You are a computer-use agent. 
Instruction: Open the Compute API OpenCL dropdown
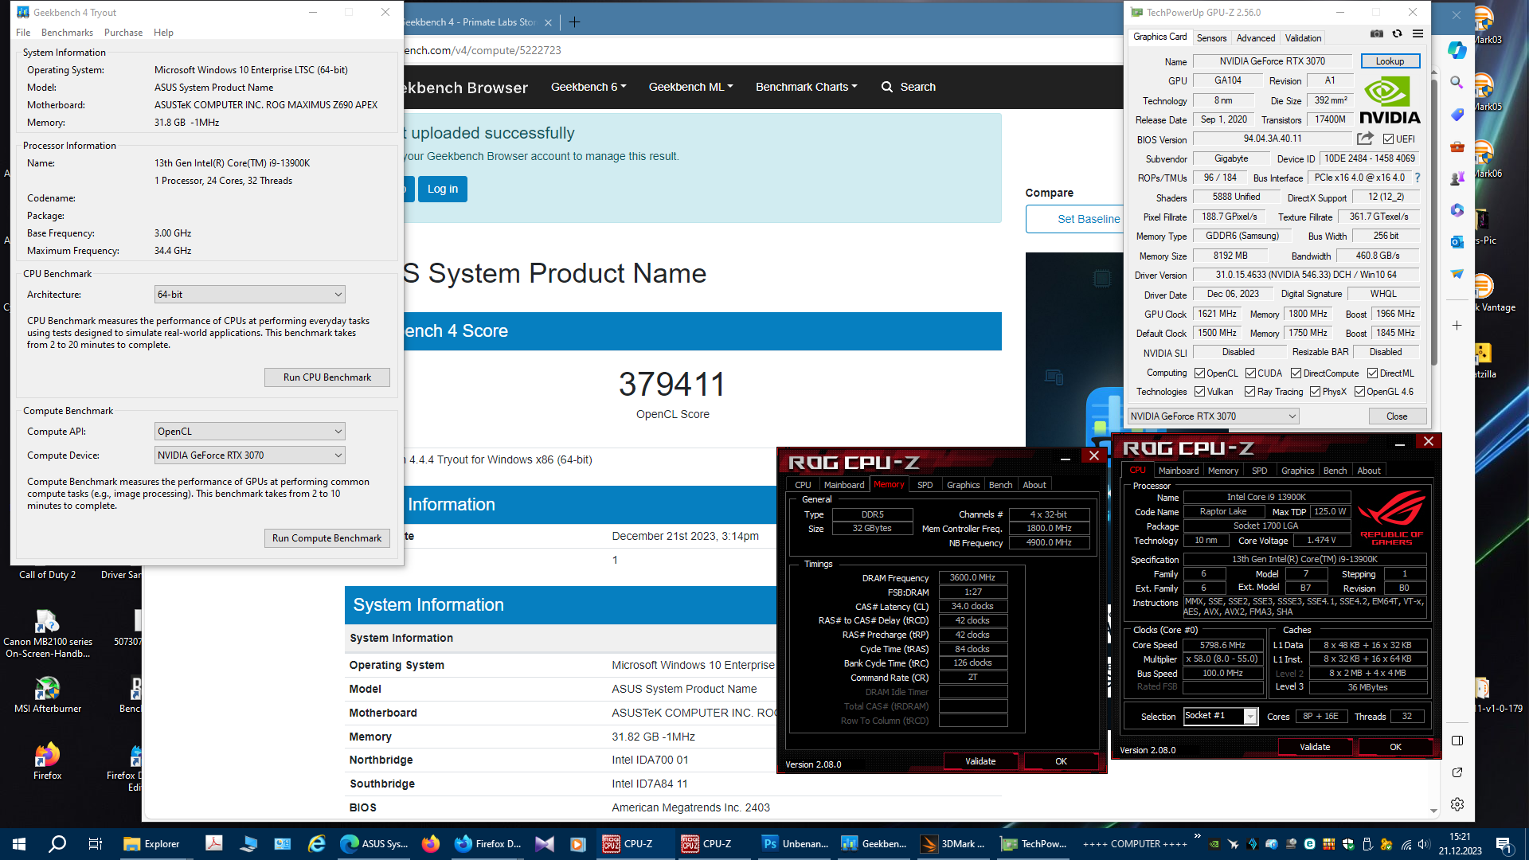point(249,432)
